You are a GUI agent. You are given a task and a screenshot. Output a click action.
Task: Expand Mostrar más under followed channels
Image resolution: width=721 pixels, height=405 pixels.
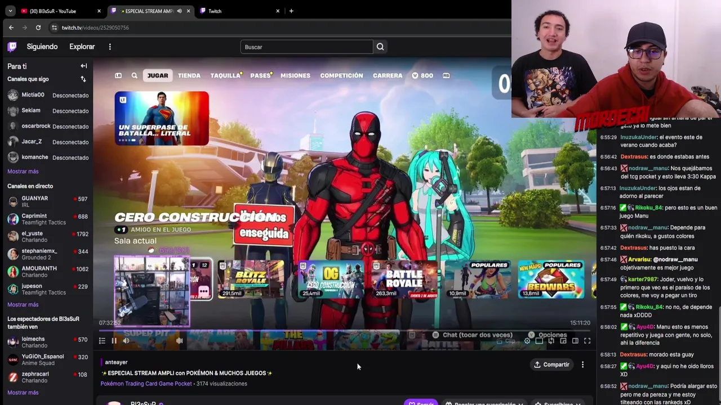23,171
